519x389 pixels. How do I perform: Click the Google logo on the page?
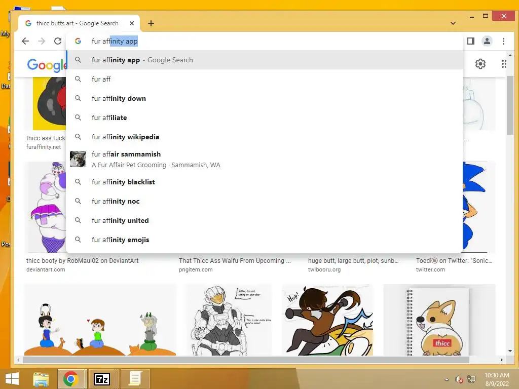tap(47, 65)
